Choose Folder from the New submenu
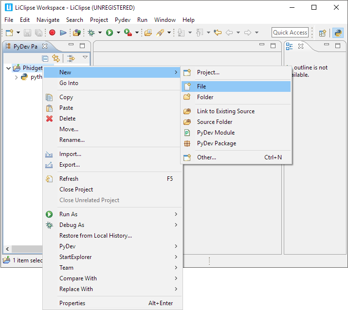This screenshot has height=310, width=348. 236,97
